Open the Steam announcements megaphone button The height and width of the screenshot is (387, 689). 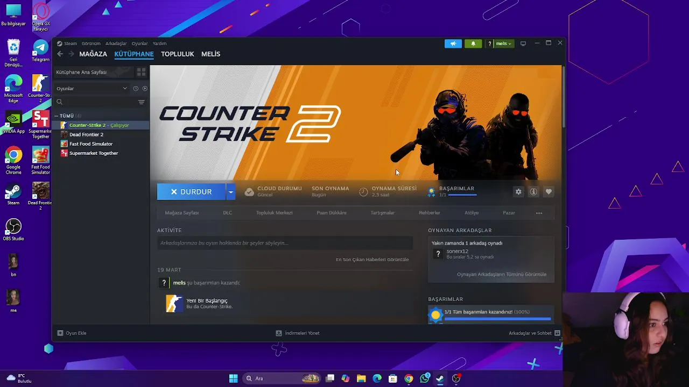[453, 44]
